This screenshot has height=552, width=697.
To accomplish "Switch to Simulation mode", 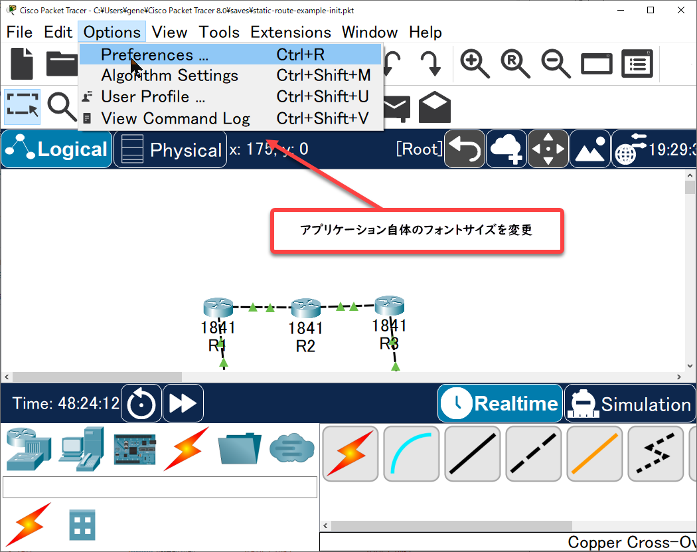I will pos(629,404).
